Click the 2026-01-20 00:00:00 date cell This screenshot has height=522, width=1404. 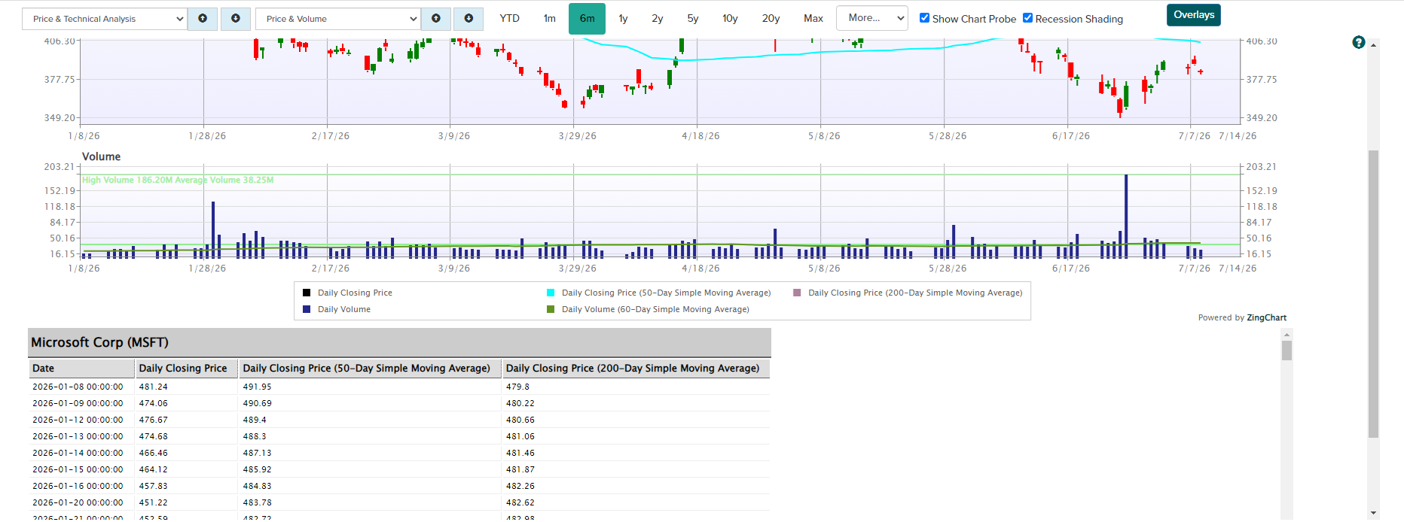(x=78, y=502)
